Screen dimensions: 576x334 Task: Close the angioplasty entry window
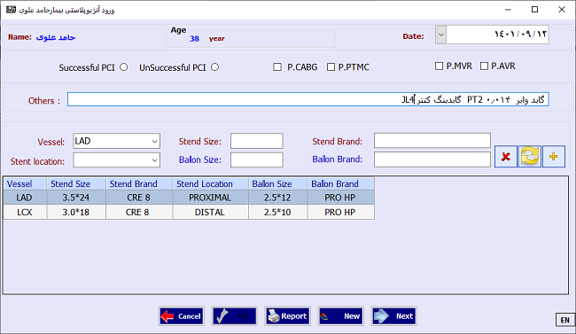(562, 10)
